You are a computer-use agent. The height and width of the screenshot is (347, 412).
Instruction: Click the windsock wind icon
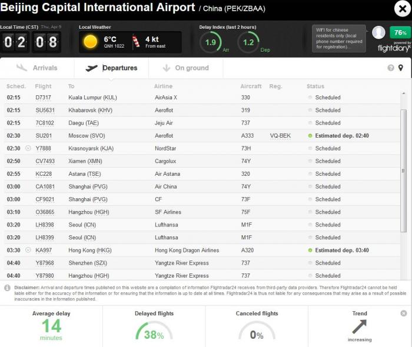click(135, 42)
